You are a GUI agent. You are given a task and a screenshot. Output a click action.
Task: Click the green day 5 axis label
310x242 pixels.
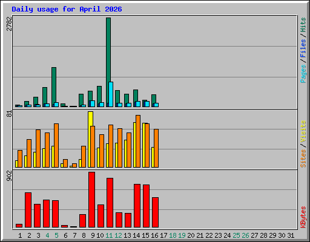[x=56, y=235]
